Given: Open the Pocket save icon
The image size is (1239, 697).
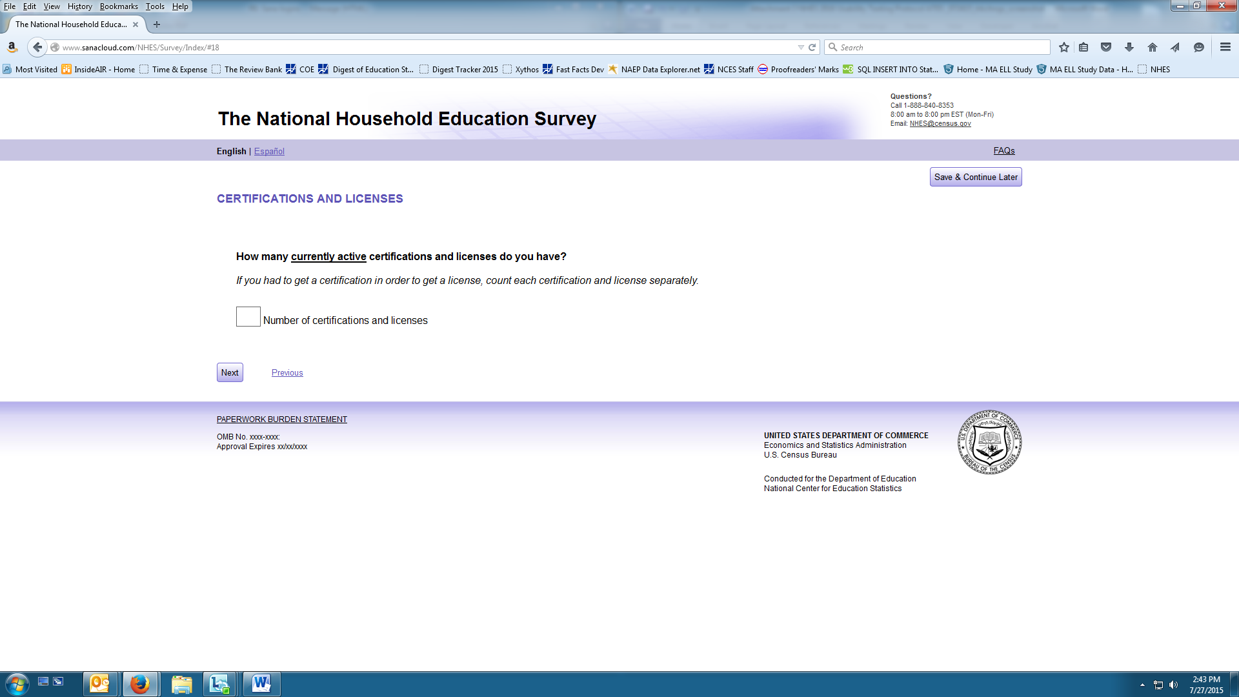Looking at the screenshot, I should [1106, 47].
